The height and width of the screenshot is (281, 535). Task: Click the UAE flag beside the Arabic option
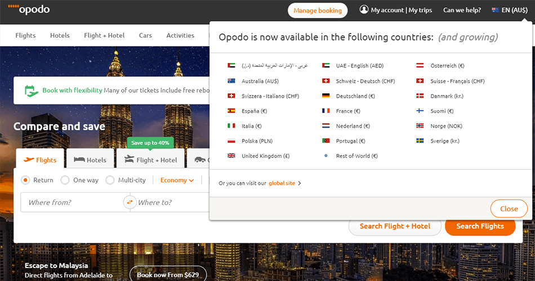(231, 65)
